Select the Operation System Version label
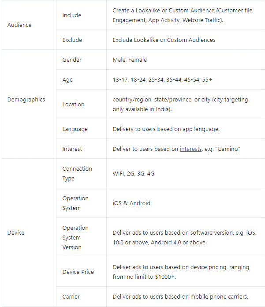This screenshot has width=265, height=307. click(75, 238)
